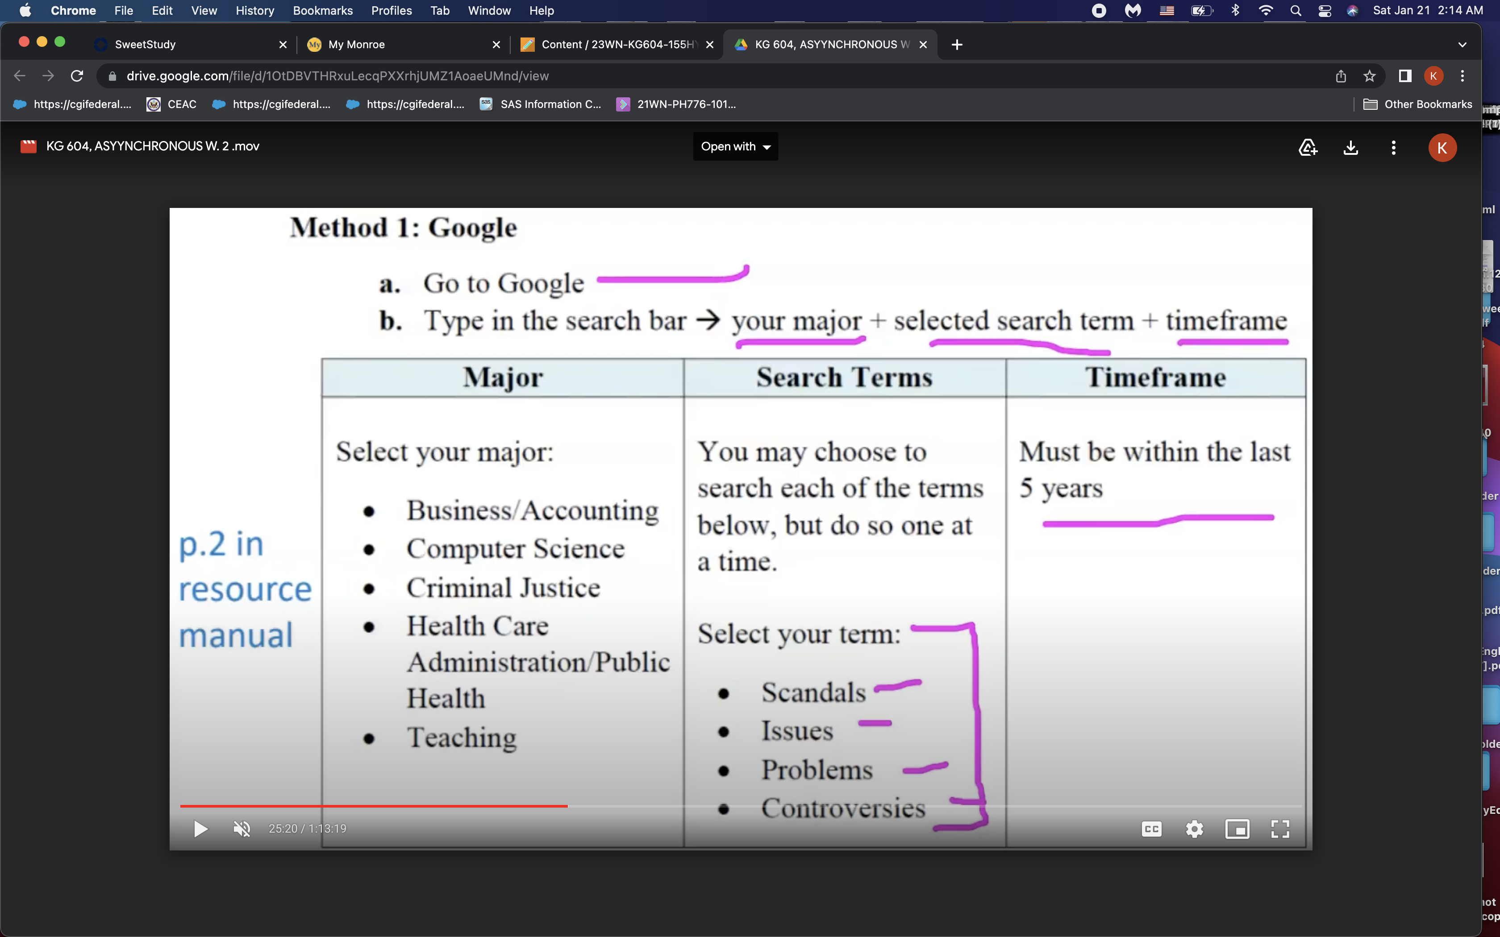Image resolution: width=1500 pixels, height=937 pixels.
Task: Open the 'Open with' dropdown
Action: 735,146
